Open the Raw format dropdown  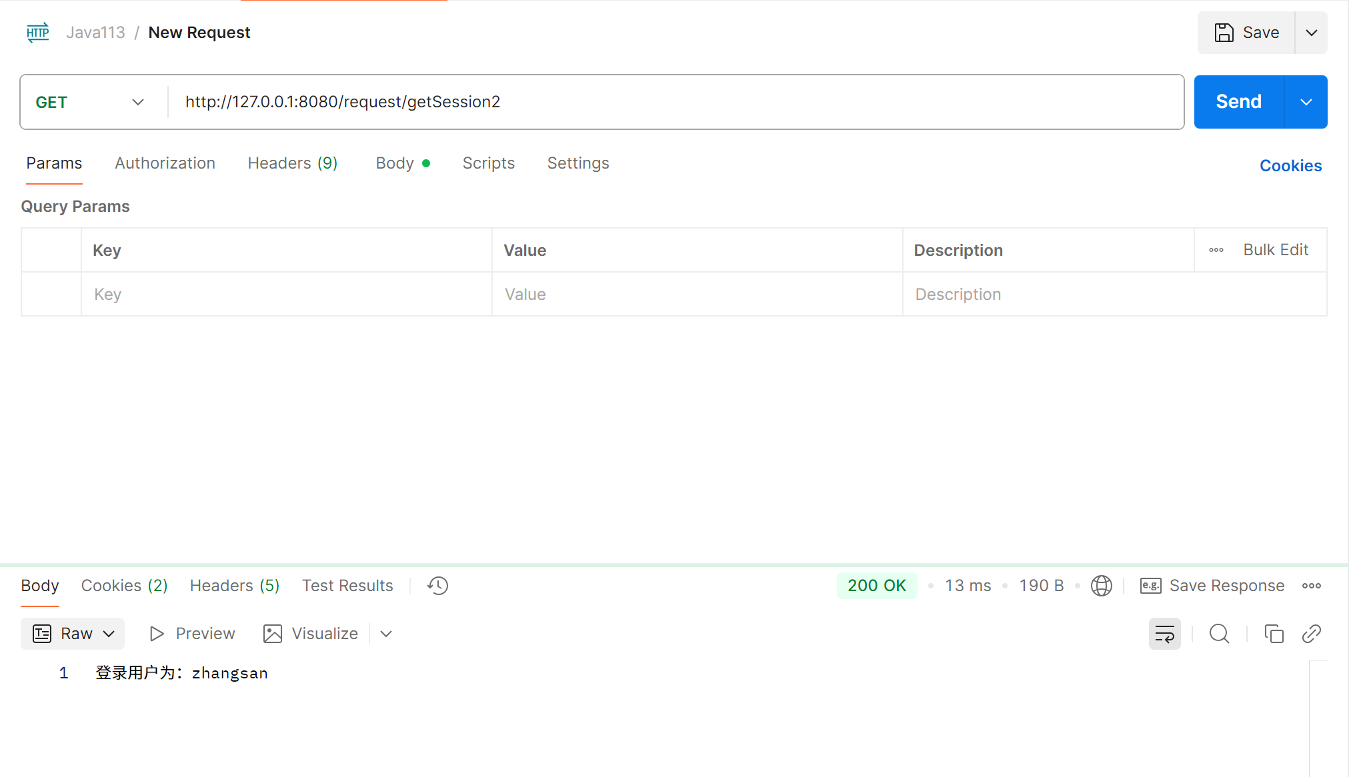[73, 634]
